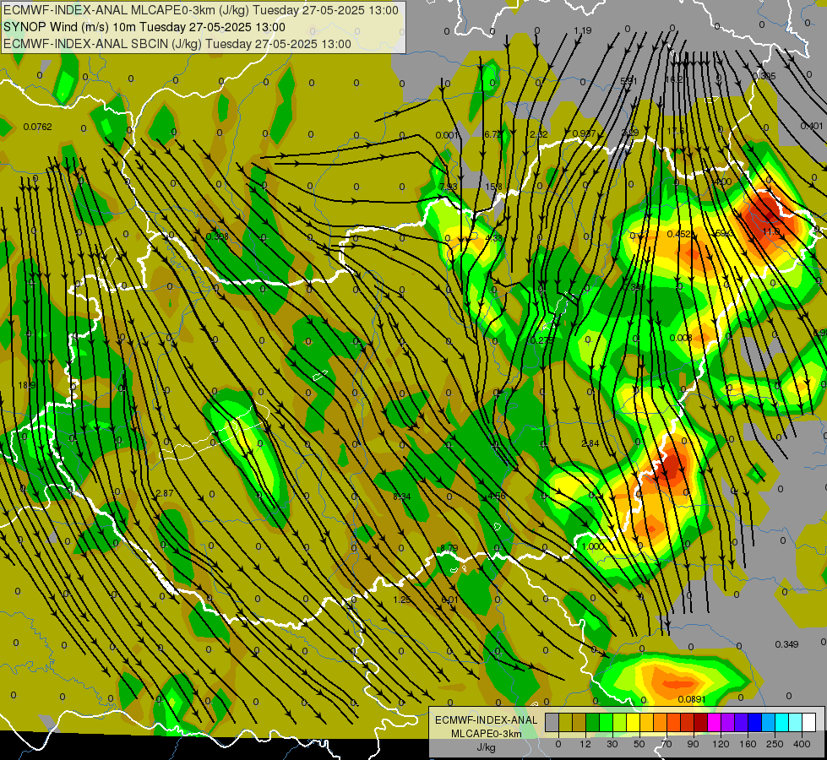This screenshot has width=827, height=760.
Task: Click the map value 0.0891
Action: click(x=692, y=699)
